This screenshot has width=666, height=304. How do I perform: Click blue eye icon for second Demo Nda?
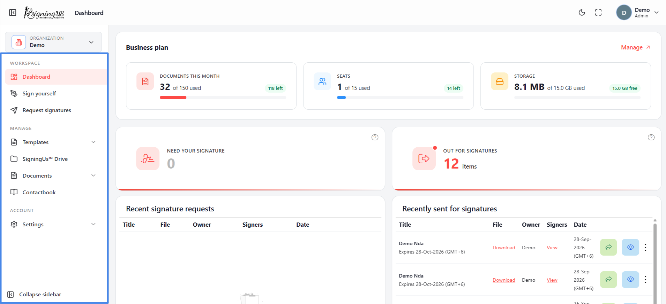(630, 280)
